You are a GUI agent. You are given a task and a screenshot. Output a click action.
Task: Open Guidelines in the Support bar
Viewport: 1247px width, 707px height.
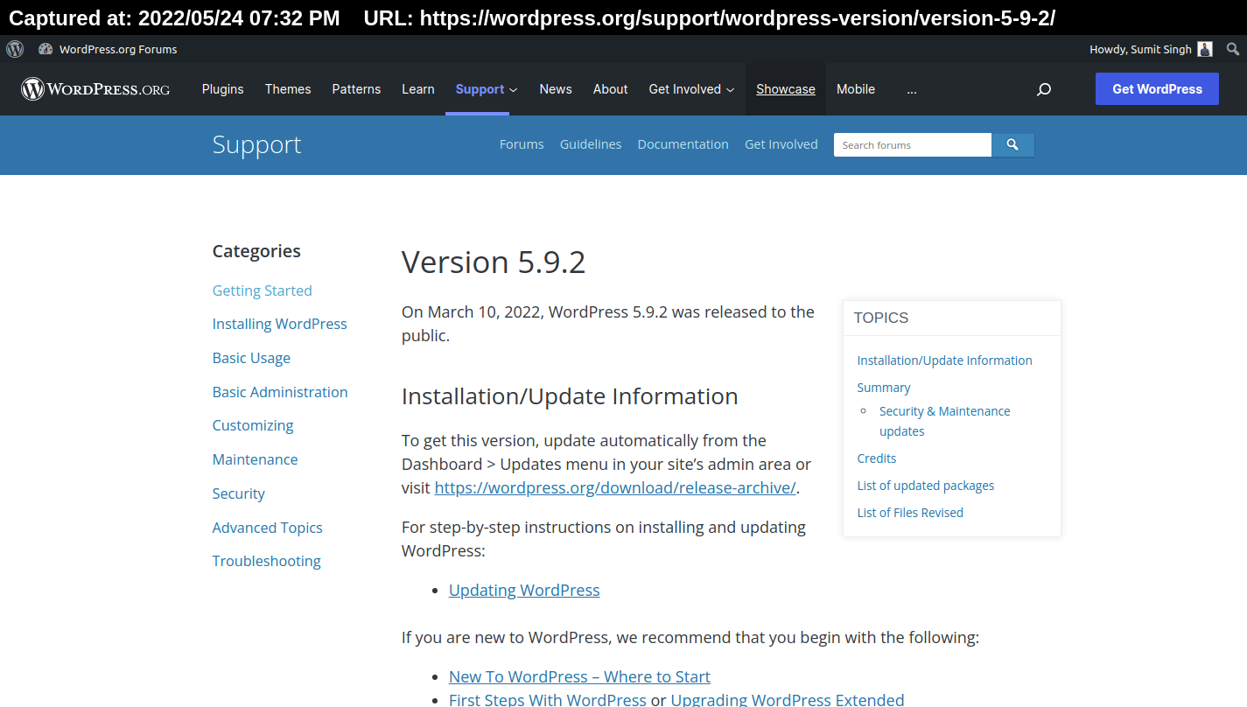click(591, 144)
